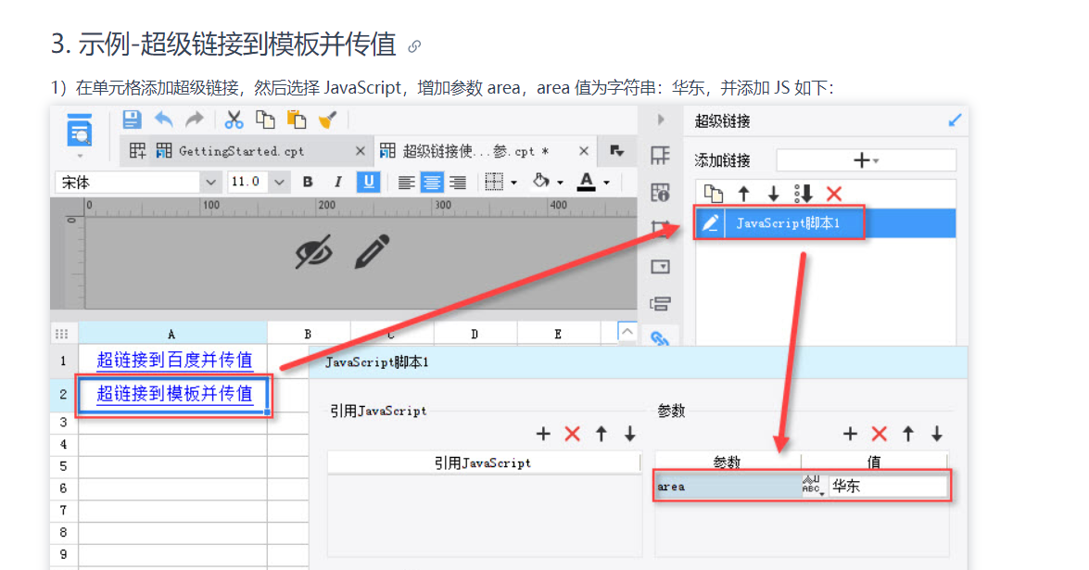Screen dimensions: 1089x570
Task: Click the Cut scissors icon
Action: tap(234, 120)
